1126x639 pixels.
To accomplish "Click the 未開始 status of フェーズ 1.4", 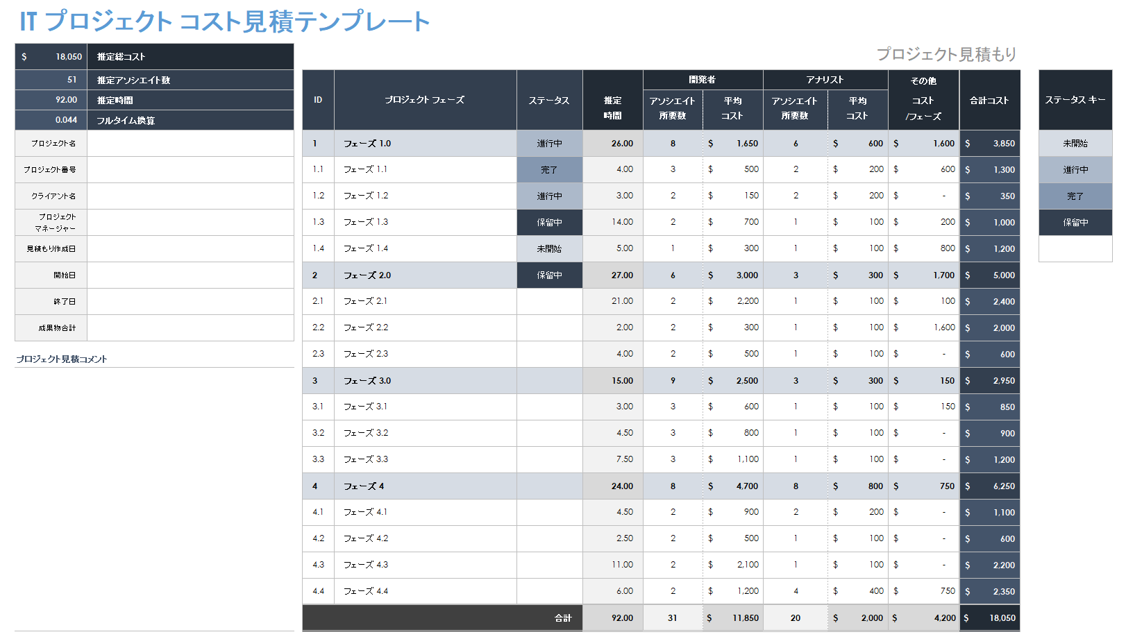I will [x=549, y=249].
